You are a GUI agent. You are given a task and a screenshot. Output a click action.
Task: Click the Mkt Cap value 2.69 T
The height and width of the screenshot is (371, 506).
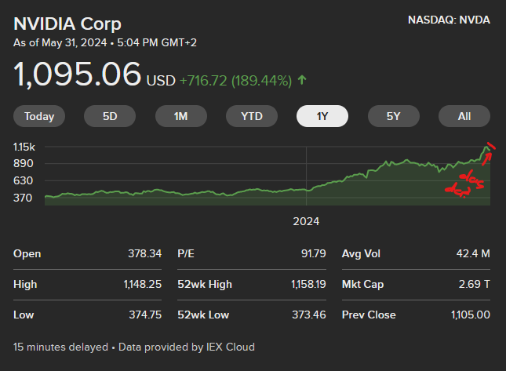tap(474, 284)
